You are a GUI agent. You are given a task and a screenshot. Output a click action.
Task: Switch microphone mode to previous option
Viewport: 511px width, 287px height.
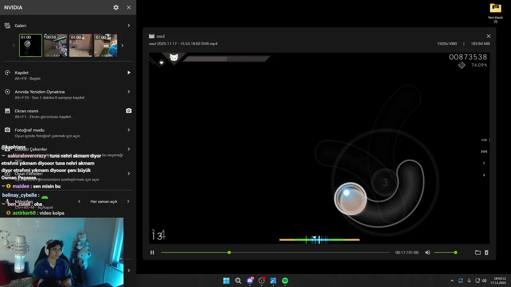click(79, 201)
